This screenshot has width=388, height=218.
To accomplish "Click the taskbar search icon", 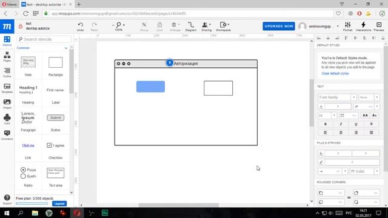I will 21,213.
